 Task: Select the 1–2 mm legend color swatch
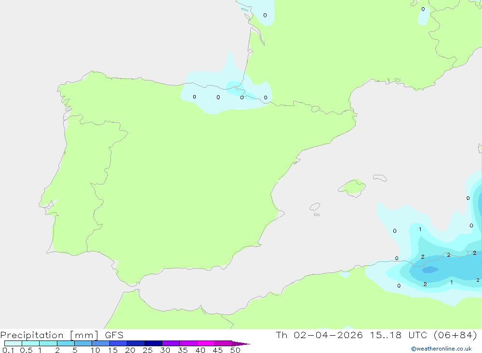point(48,343)
